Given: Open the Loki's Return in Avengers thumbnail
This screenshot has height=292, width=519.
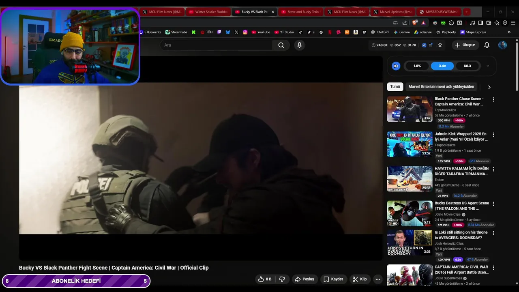Looking at the screenshot, I should point(410,243).
